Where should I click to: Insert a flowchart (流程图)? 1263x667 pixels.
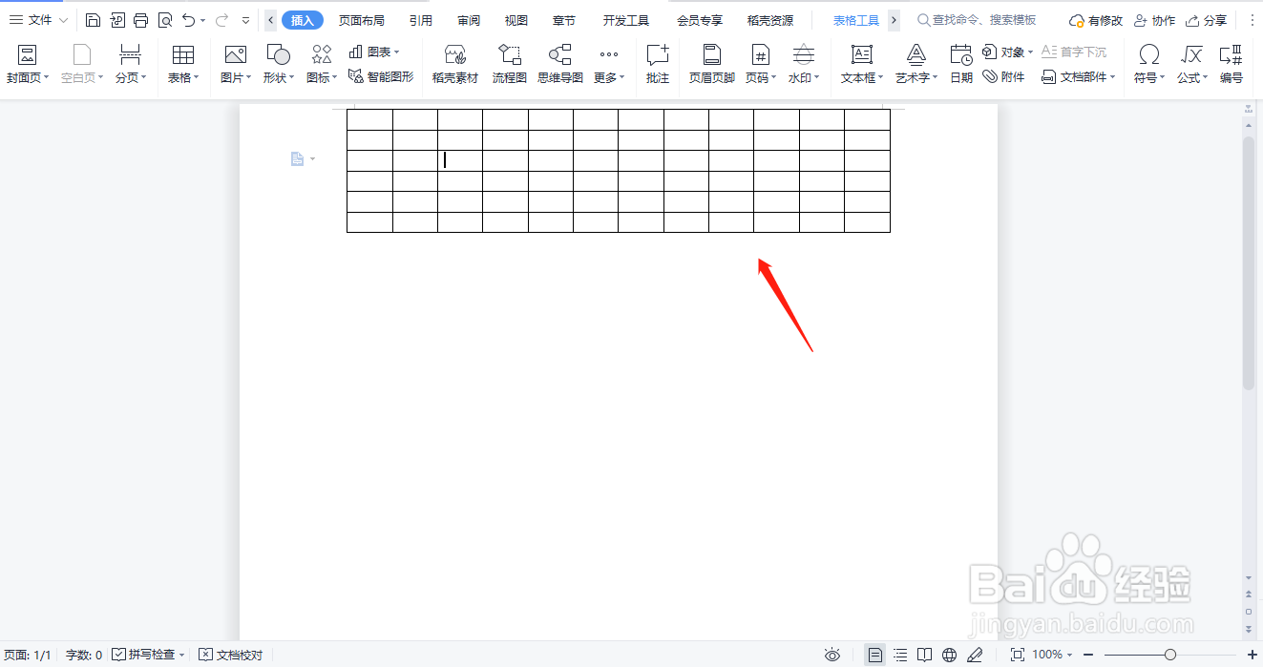[510, 64]
